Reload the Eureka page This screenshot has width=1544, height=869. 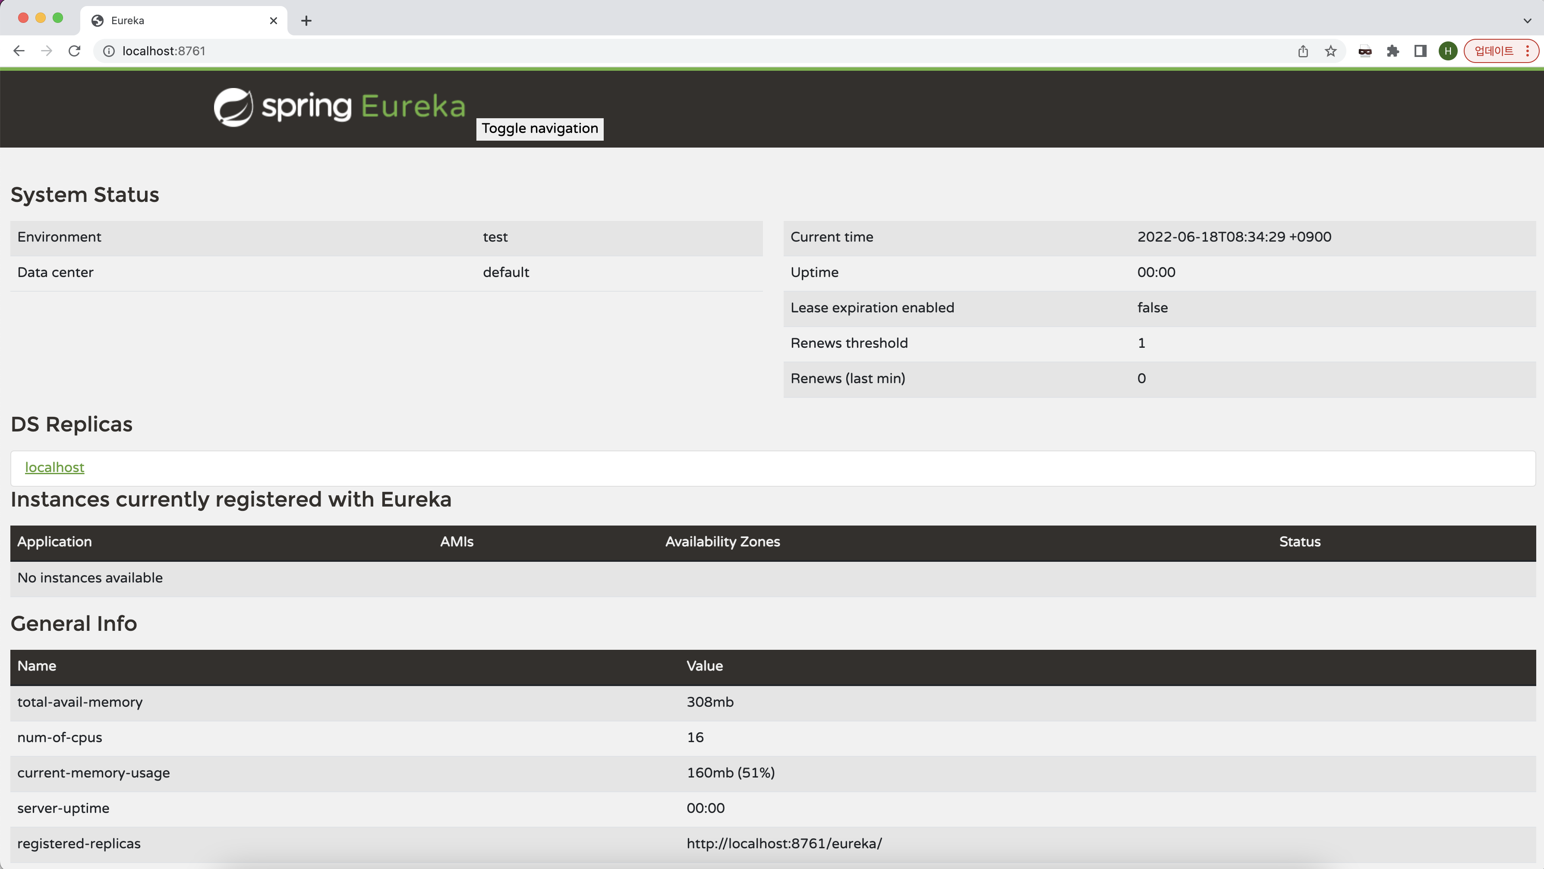(74, 51)
